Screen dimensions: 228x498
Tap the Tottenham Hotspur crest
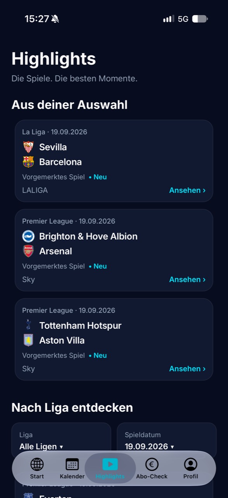[x=28, y=325]
